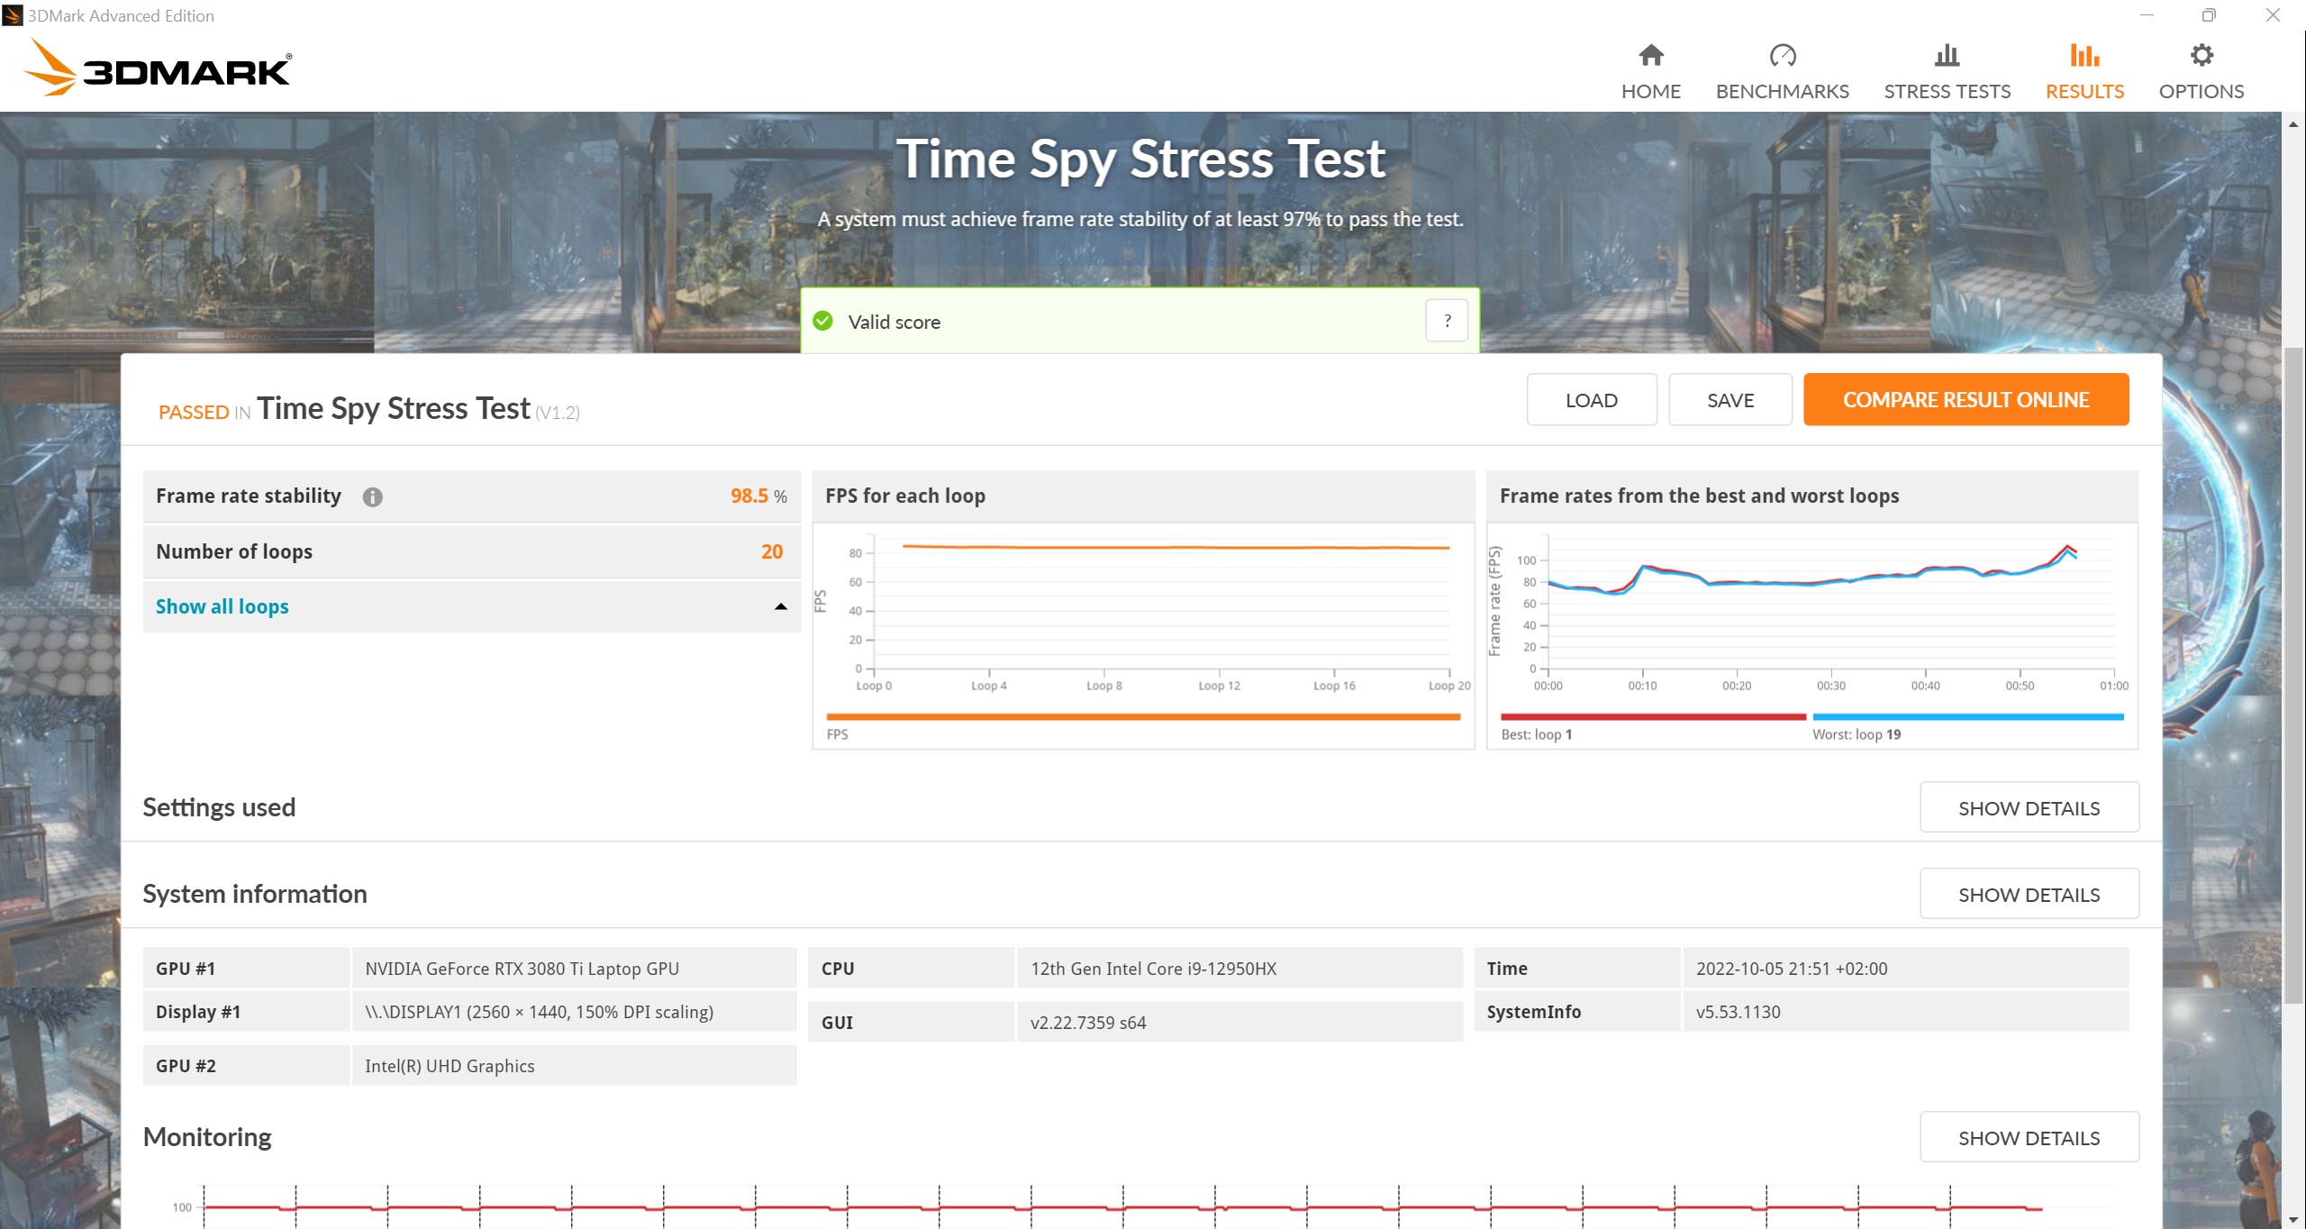Viewport: 2306px width, 1229px height.
Task: Click the DISPLAY1 resolution text
Action: (539, 1012)
